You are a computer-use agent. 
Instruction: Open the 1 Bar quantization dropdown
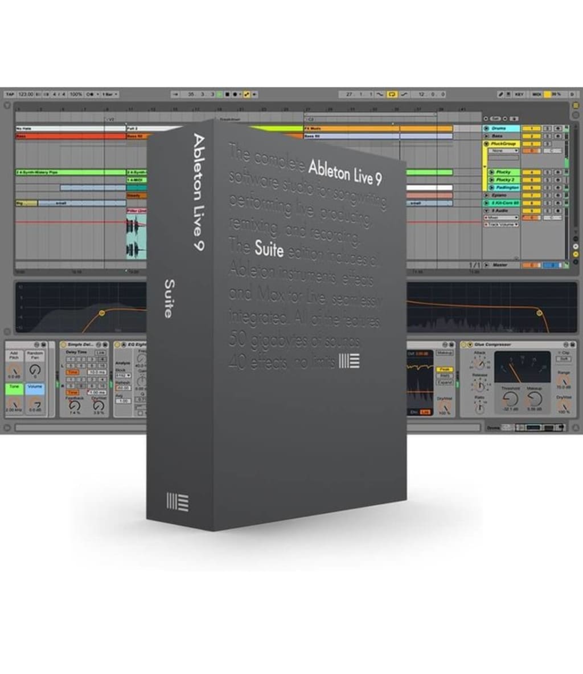click(x=110, y=94)
